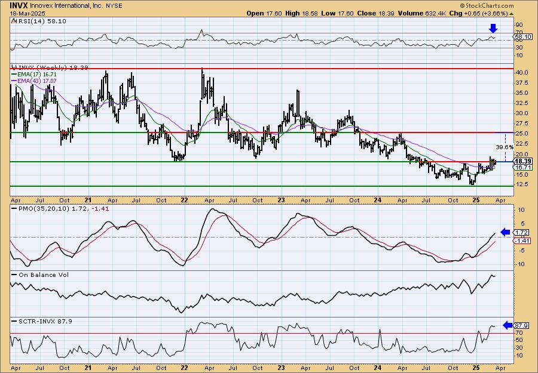538x373 pixels.
Task: Click the 12.5 price axis label
Action: pos(522,184)
